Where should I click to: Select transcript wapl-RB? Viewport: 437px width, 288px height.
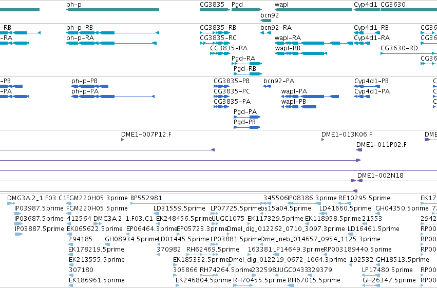click(x=301, y=53)
